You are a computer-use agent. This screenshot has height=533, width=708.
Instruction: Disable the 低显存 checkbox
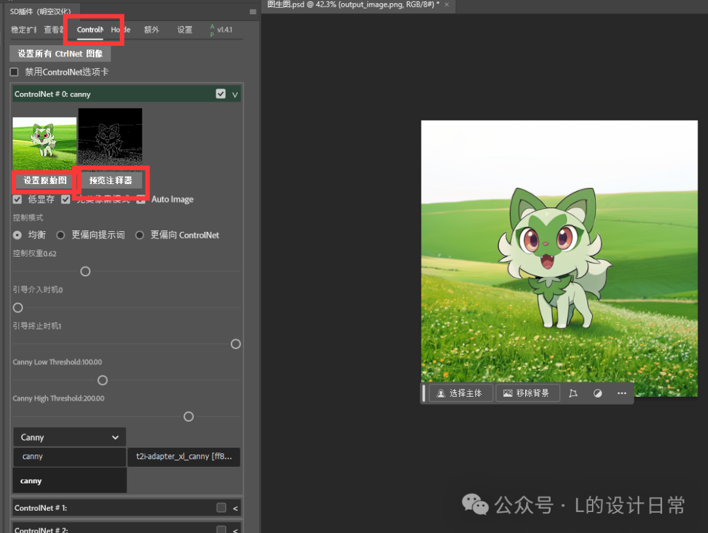(16, 199)
